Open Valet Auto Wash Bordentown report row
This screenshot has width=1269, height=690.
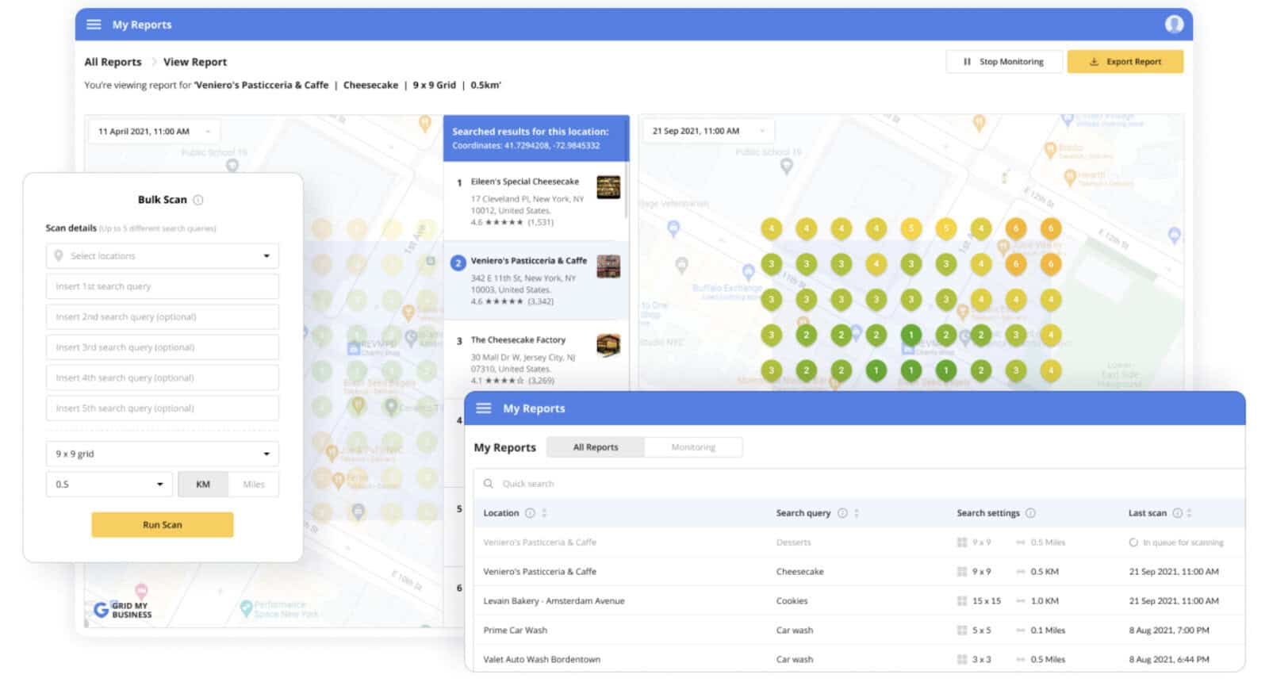tap(859, 659)
